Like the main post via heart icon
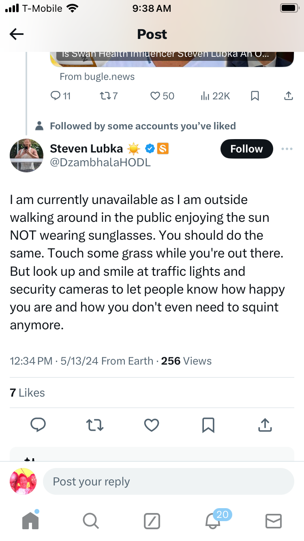The height and width of the screenshot is (541, 304). coord(152,425)
